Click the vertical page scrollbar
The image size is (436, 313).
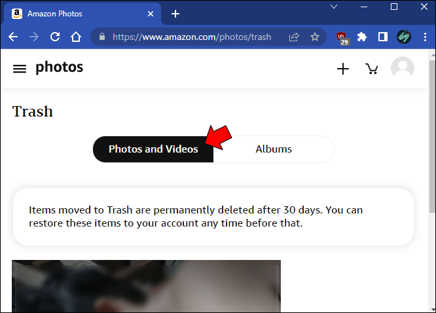point(432,137)
